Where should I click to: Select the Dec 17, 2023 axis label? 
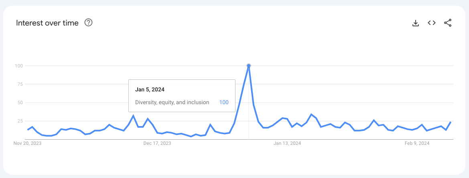[157, 143]
